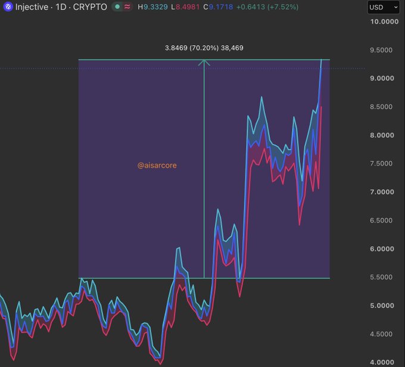The width and height of the screenshot is (405, 367).
Task: Click the 4.0000 price axis label
Action: pos(382,362)
